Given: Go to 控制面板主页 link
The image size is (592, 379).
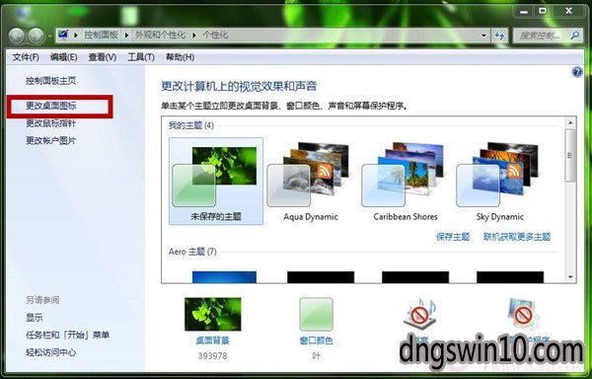Looking at the screenshot, I should (x=50, y=80).
